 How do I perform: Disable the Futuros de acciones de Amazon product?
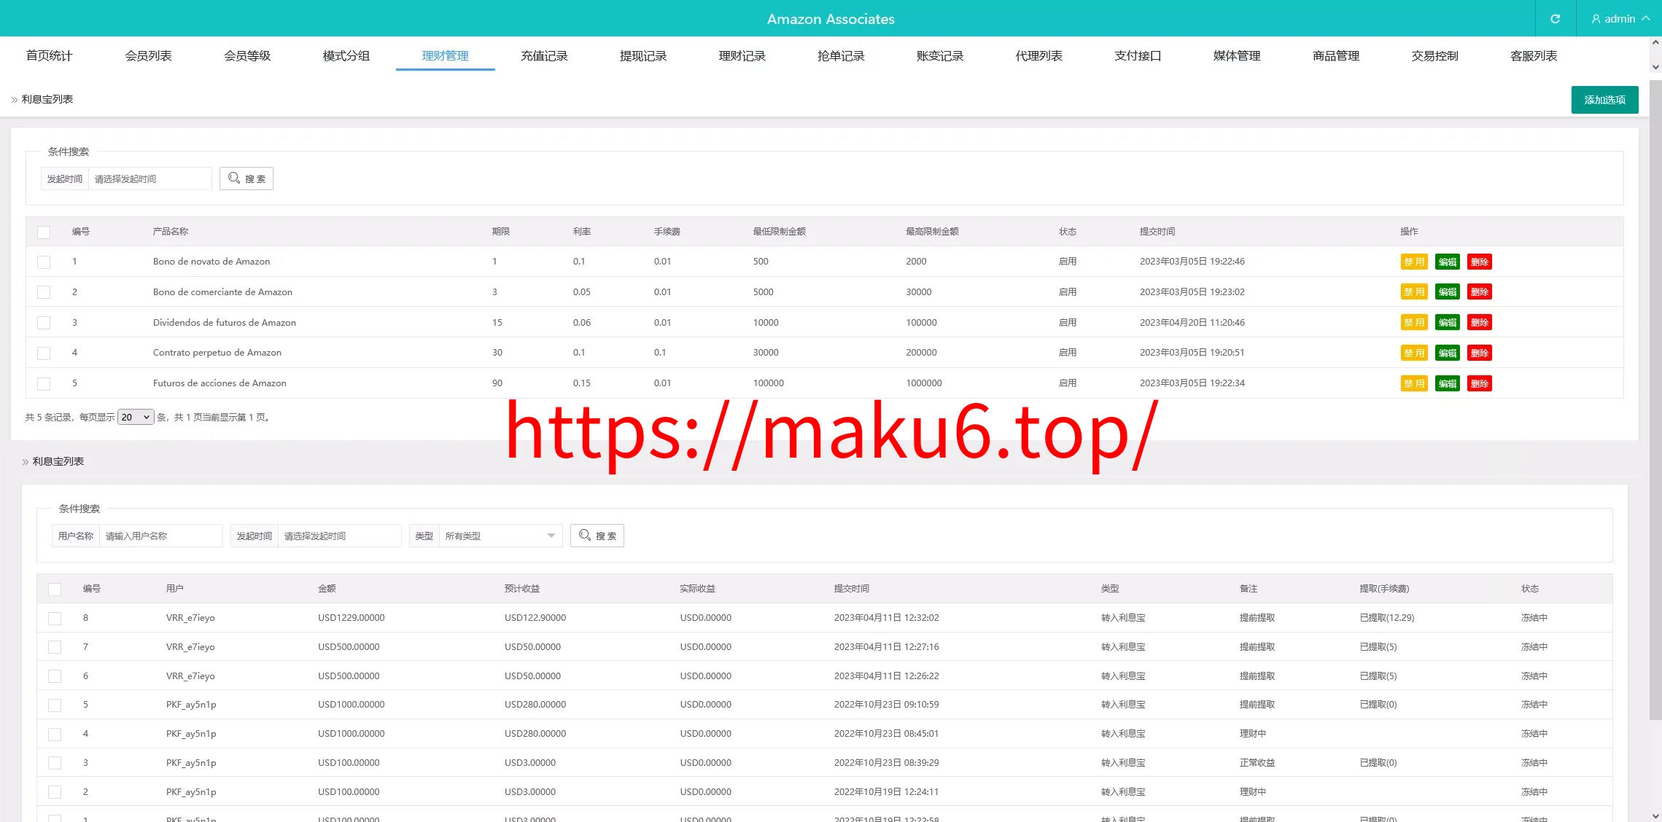(x=1414, y=383)
